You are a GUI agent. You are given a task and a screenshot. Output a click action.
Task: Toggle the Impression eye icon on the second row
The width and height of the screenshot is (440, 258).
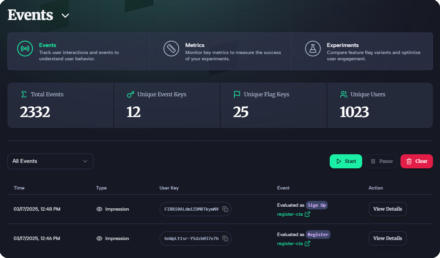[x=99, y=238]
